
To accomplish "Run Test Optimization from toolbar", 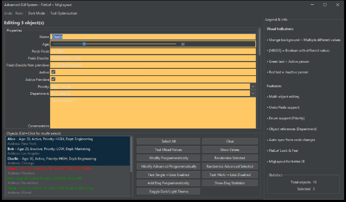I will coord(64,13).
